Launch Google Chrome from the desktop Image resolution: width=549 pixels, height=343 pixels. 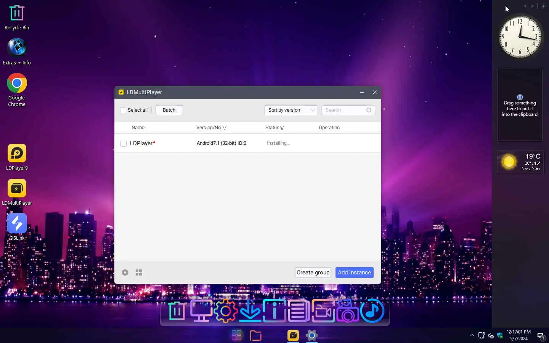click(x=17, y=90)
